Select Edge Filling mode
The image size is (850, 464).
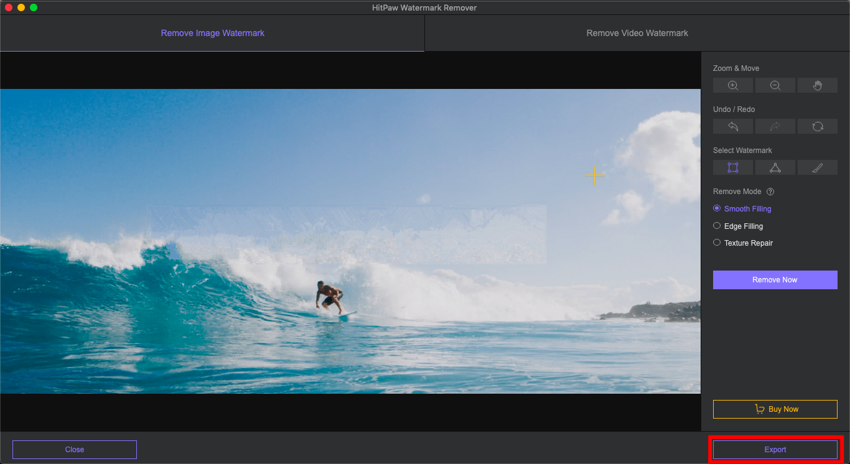(x=738, y=226)
